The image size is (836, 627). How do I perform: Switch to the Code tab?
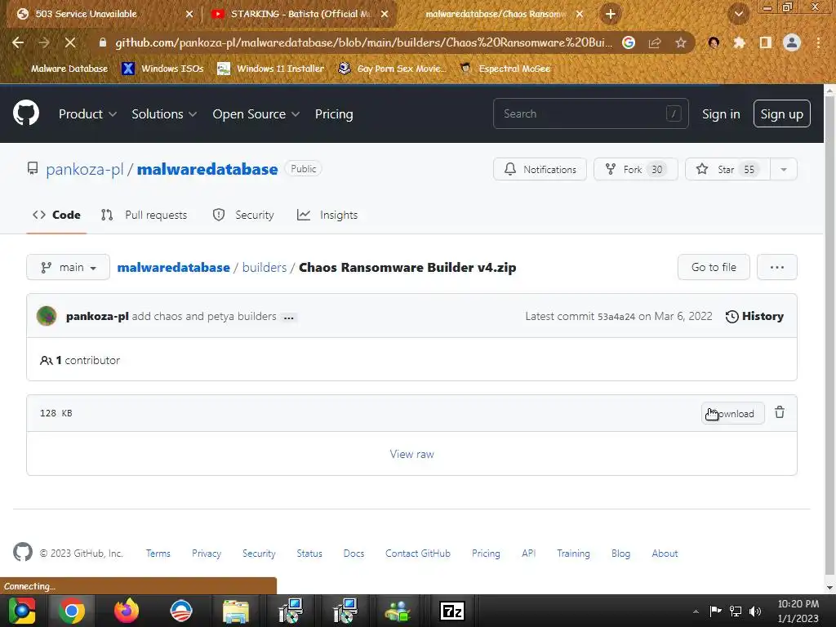(56, 215)
